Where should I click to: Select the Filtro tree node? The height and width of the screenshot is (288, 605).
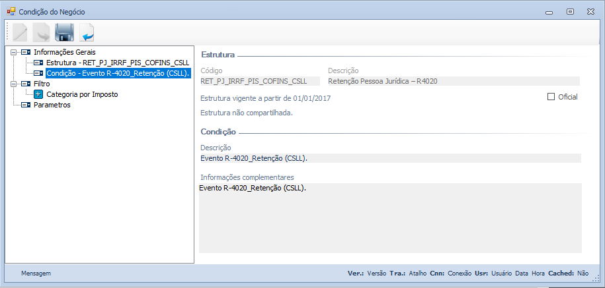[42, 84]
